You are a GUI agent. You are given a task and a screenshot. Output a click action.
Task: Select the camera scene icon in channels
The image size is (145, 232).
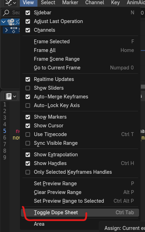click(x=11, y=22)
